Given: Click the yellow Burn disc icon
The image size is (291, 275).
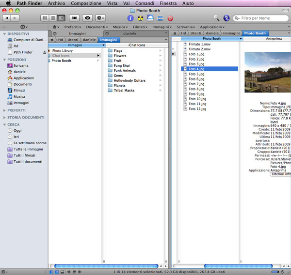Looking at the screenshot, I should pos(141,18).
